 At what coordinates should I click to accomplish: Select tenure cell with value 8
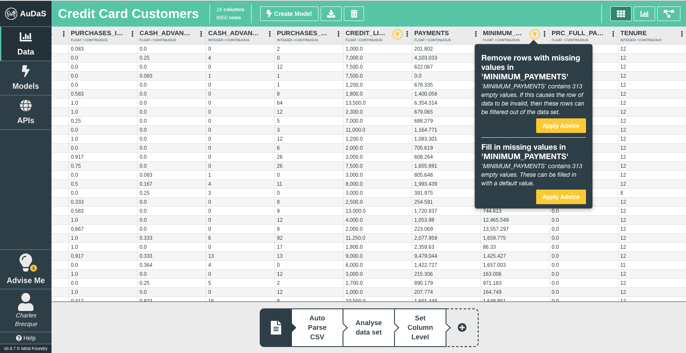pyautogui.click(x=652, y=193)
